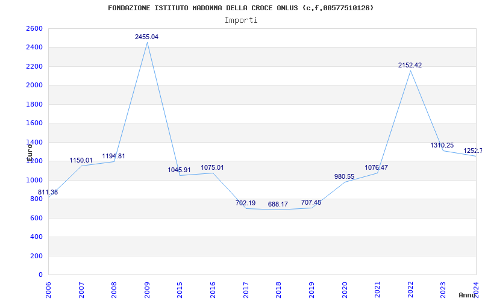Click the Importi subtitle
Viewport: 482px width, 301px height.
241,20
